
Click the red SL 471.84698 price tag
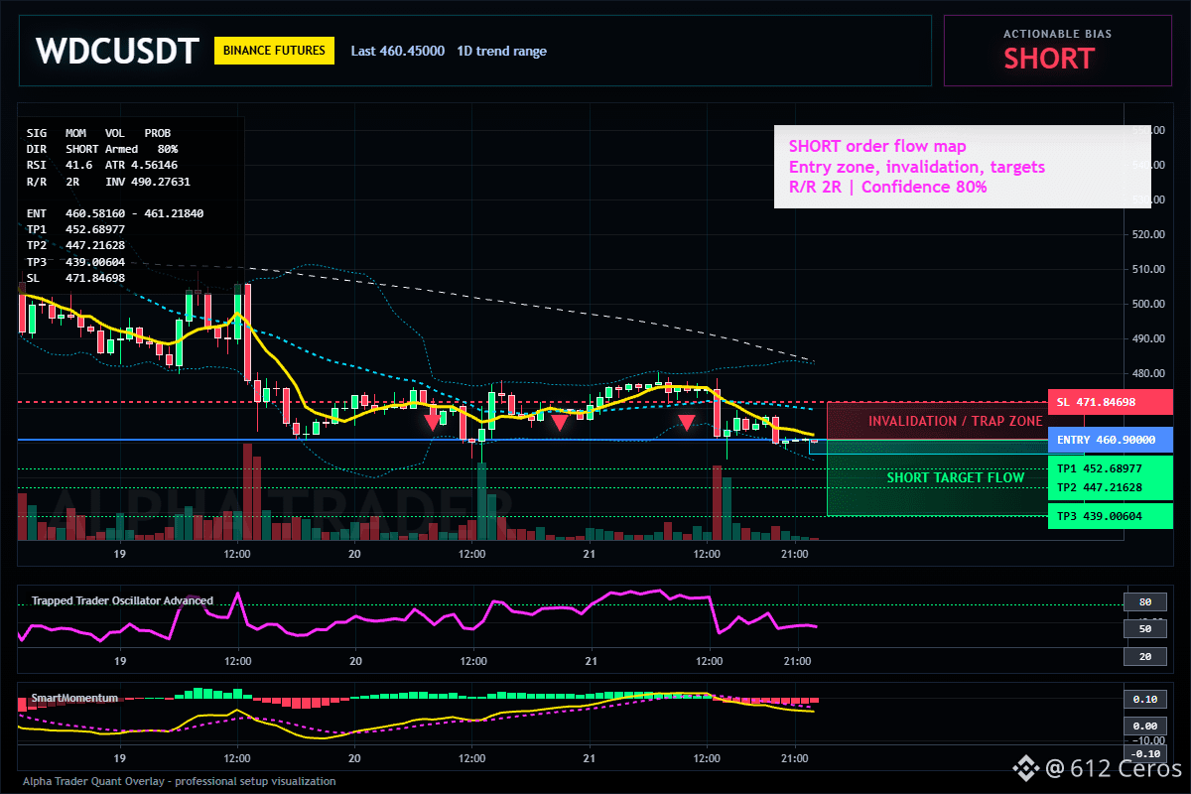pyautogui.click(x=1110, y=402)
